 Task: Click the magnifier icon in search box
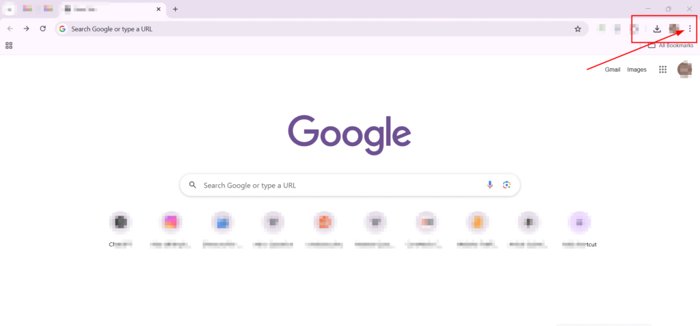click(x=192, y=185)
